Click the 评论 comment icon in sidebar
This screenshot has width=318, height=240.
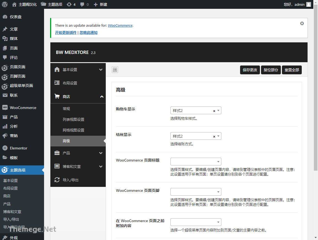5,58
